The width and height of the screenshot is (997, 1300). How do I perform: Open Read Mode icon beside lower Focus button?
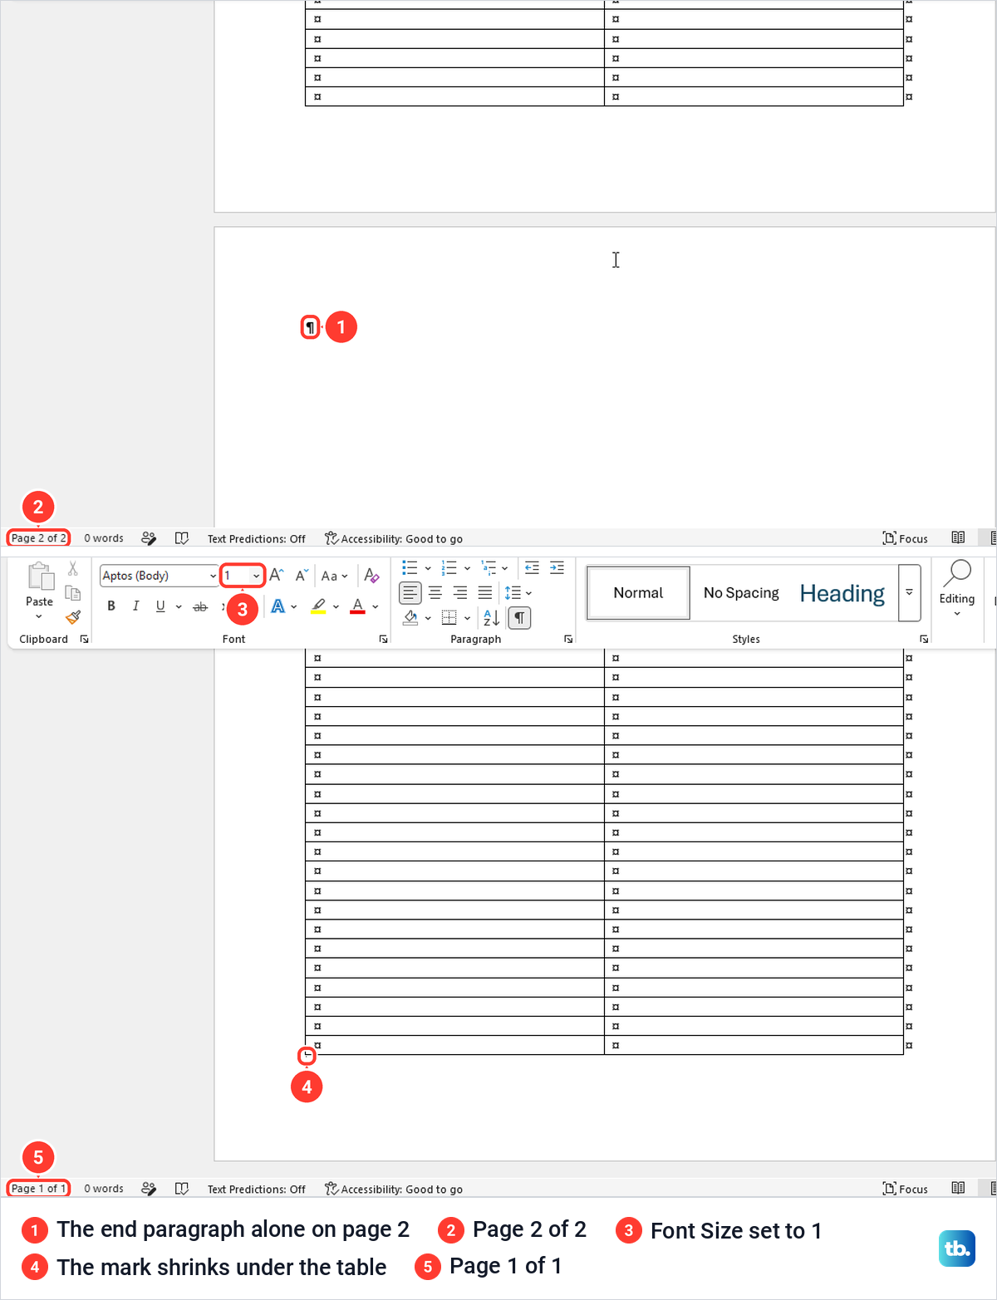coord(958,1189)
